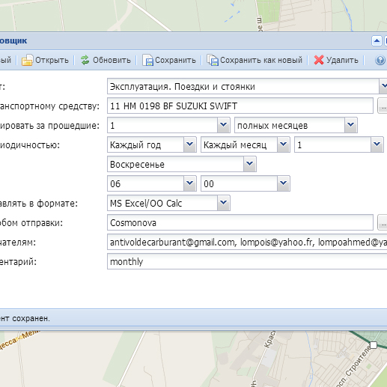Click the recipients email input field
This screenshot has height=387, width=387.
point(247,242)
